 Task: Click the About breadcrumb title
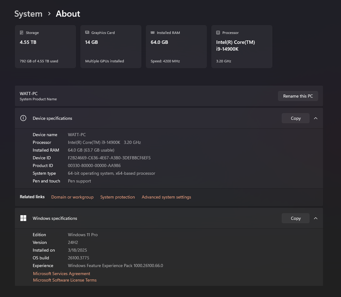(68, 14)
